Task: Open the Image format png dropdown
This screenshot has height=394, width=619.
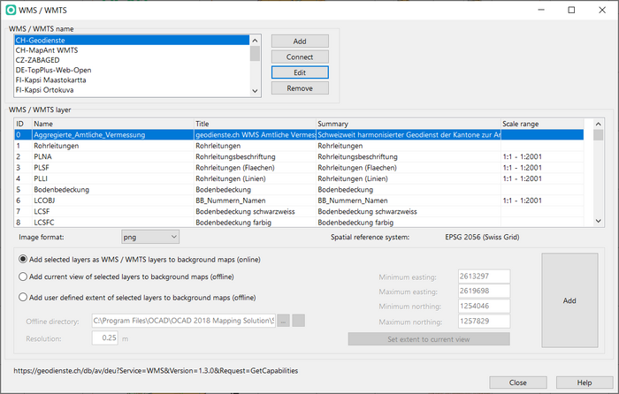Action: point(150,237)
